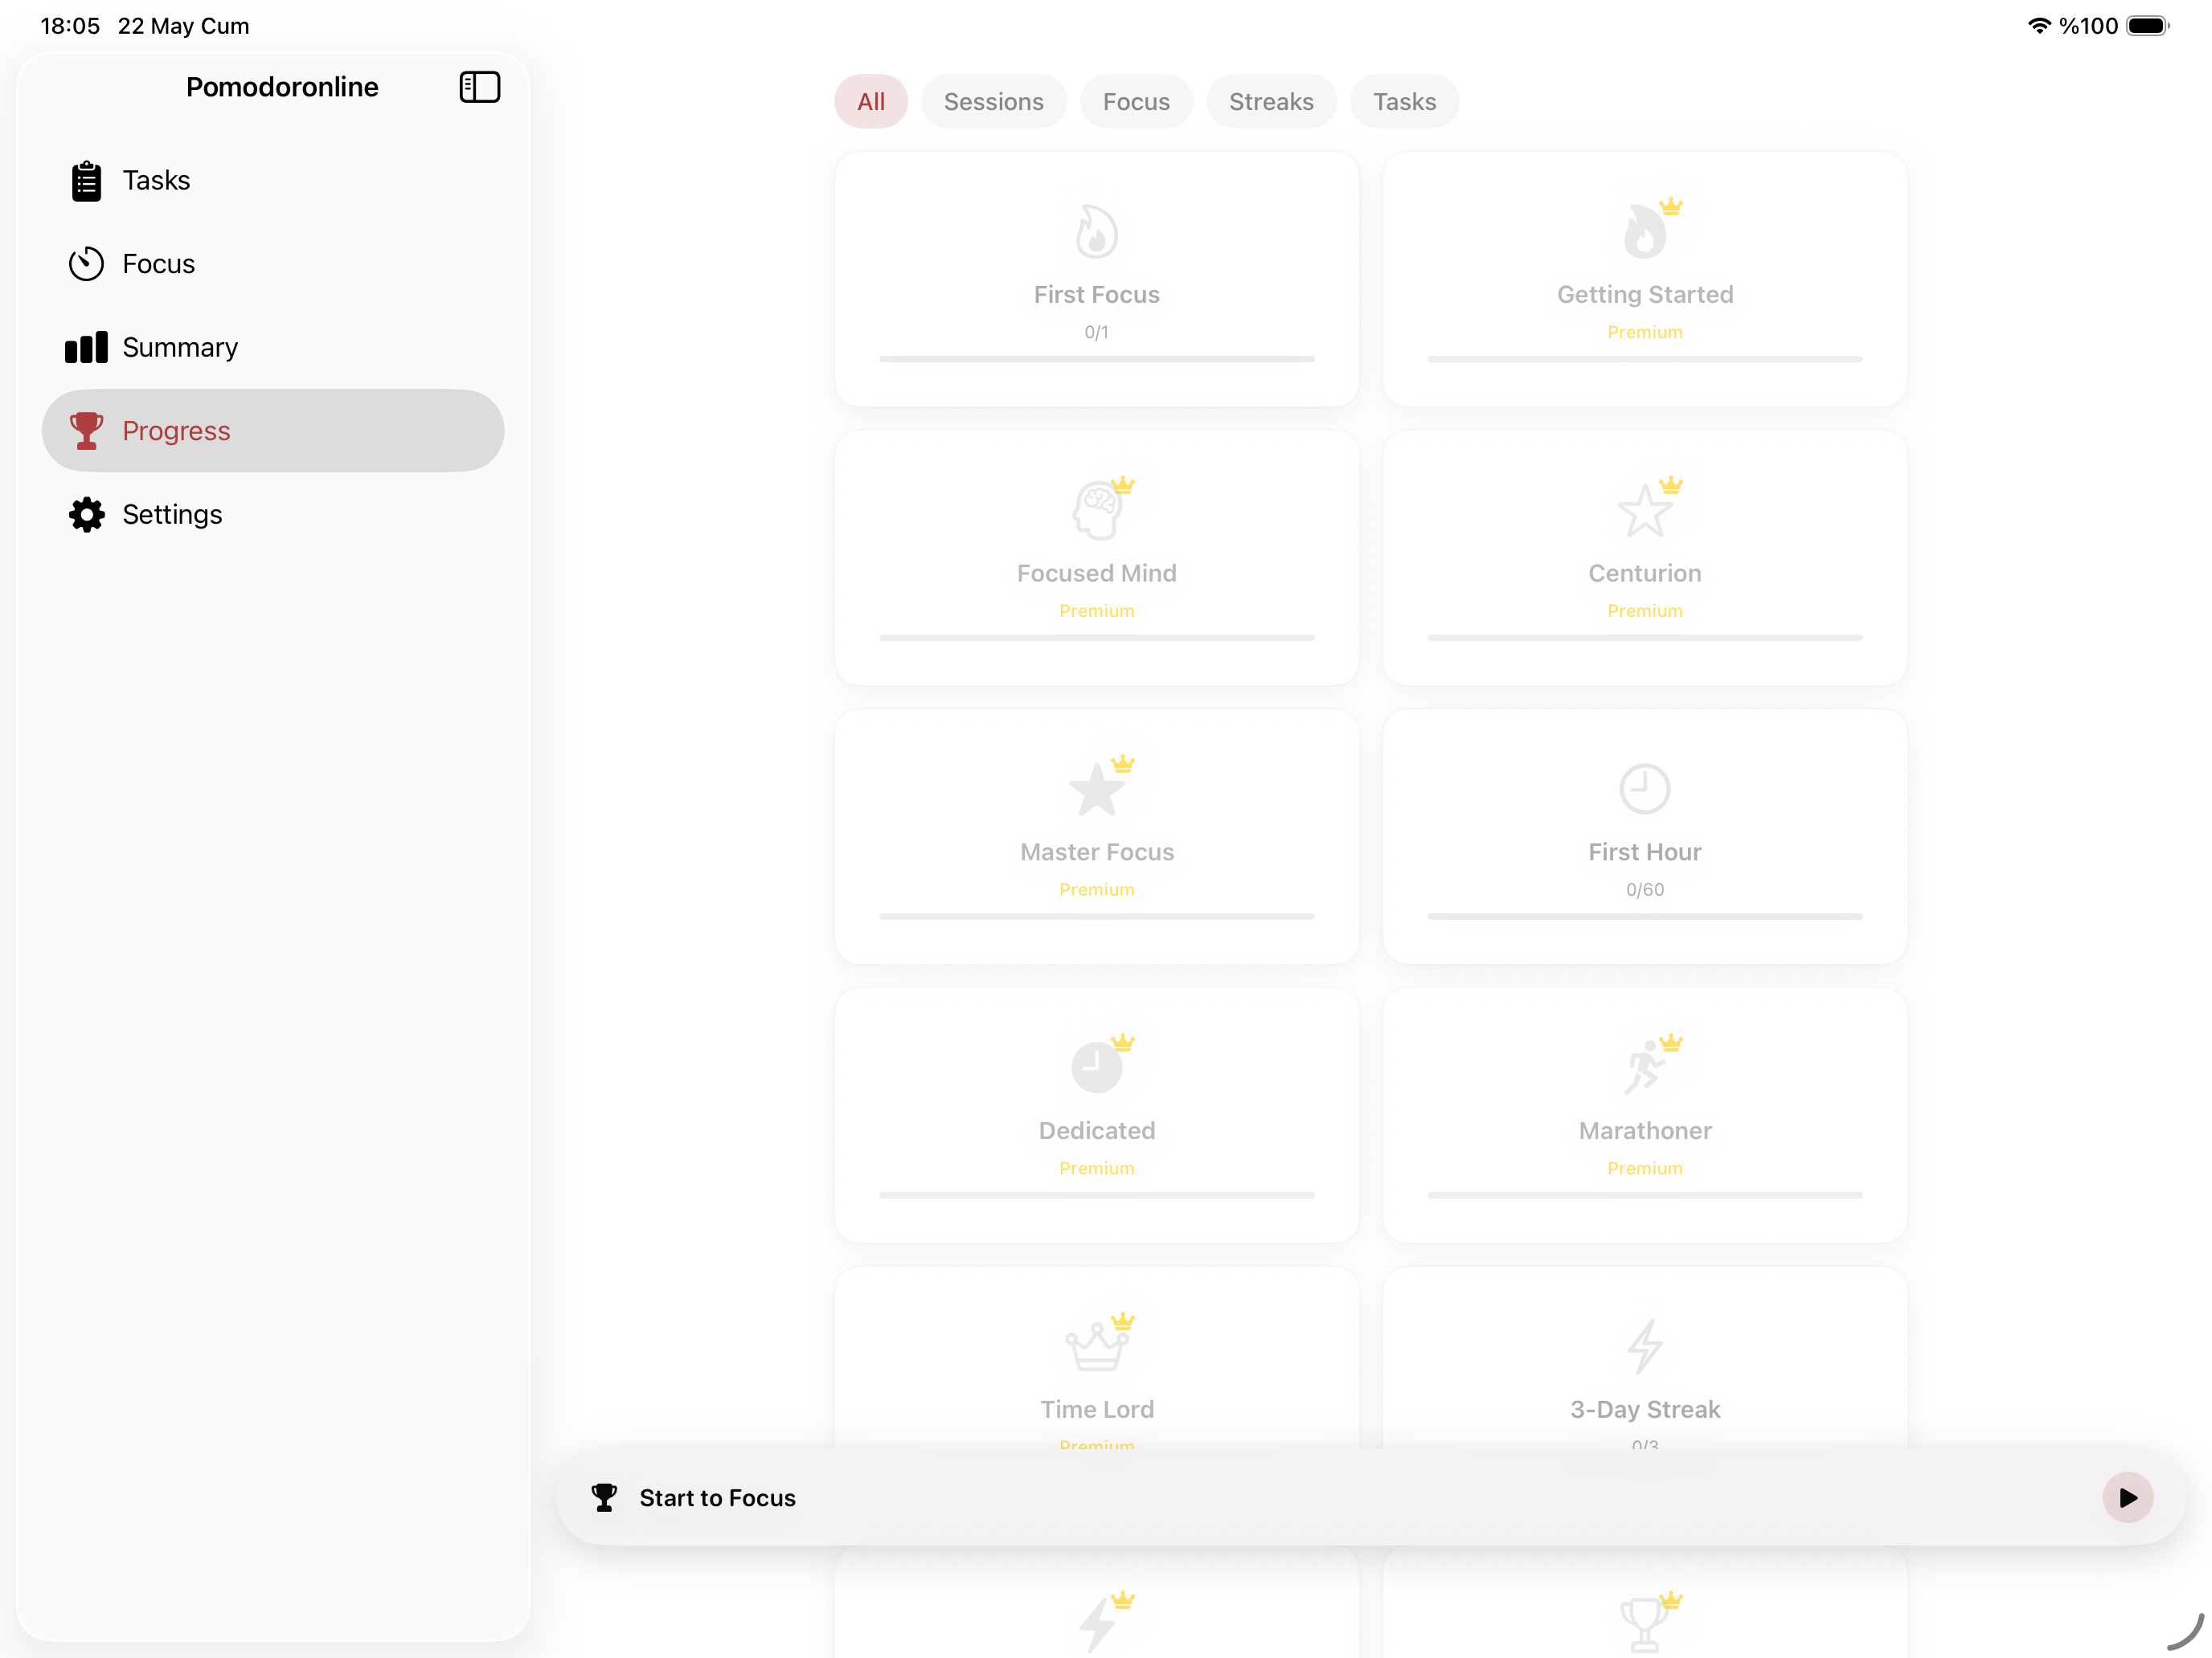Click the First Focus achievement title
Image resolution: width=2212 pixels, height=1658 pixels.
(1096, 295)
